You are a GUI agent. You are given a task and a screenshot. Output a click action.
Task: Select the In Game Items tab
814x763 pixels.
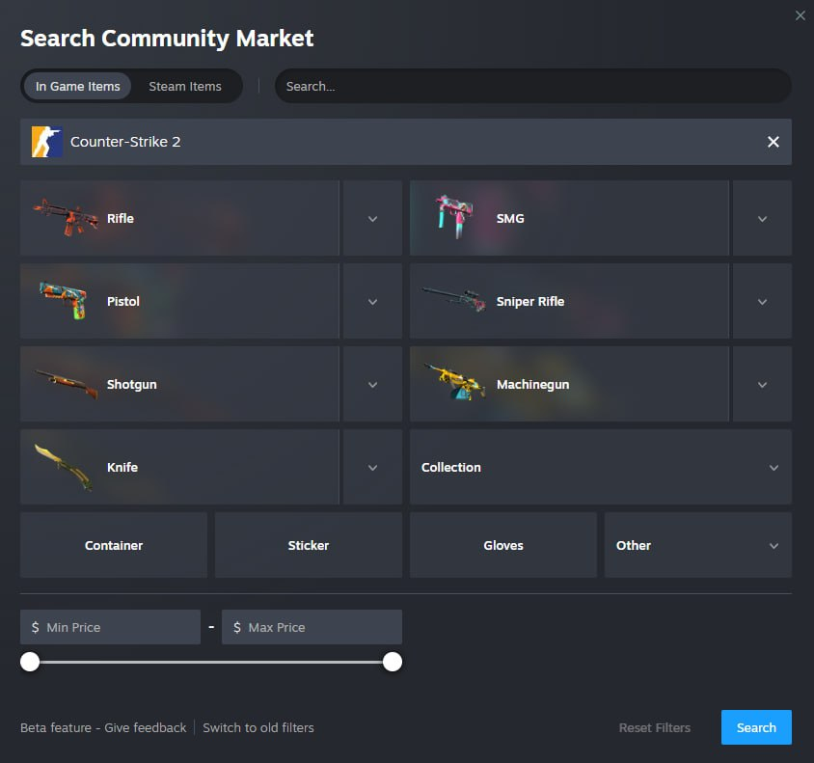click(x=78, y=86)
